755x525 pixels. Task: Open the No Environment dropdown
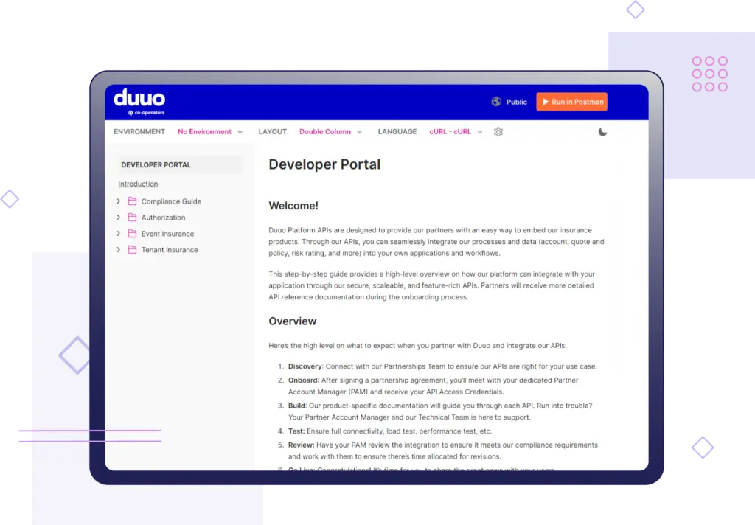click(210, 131)
